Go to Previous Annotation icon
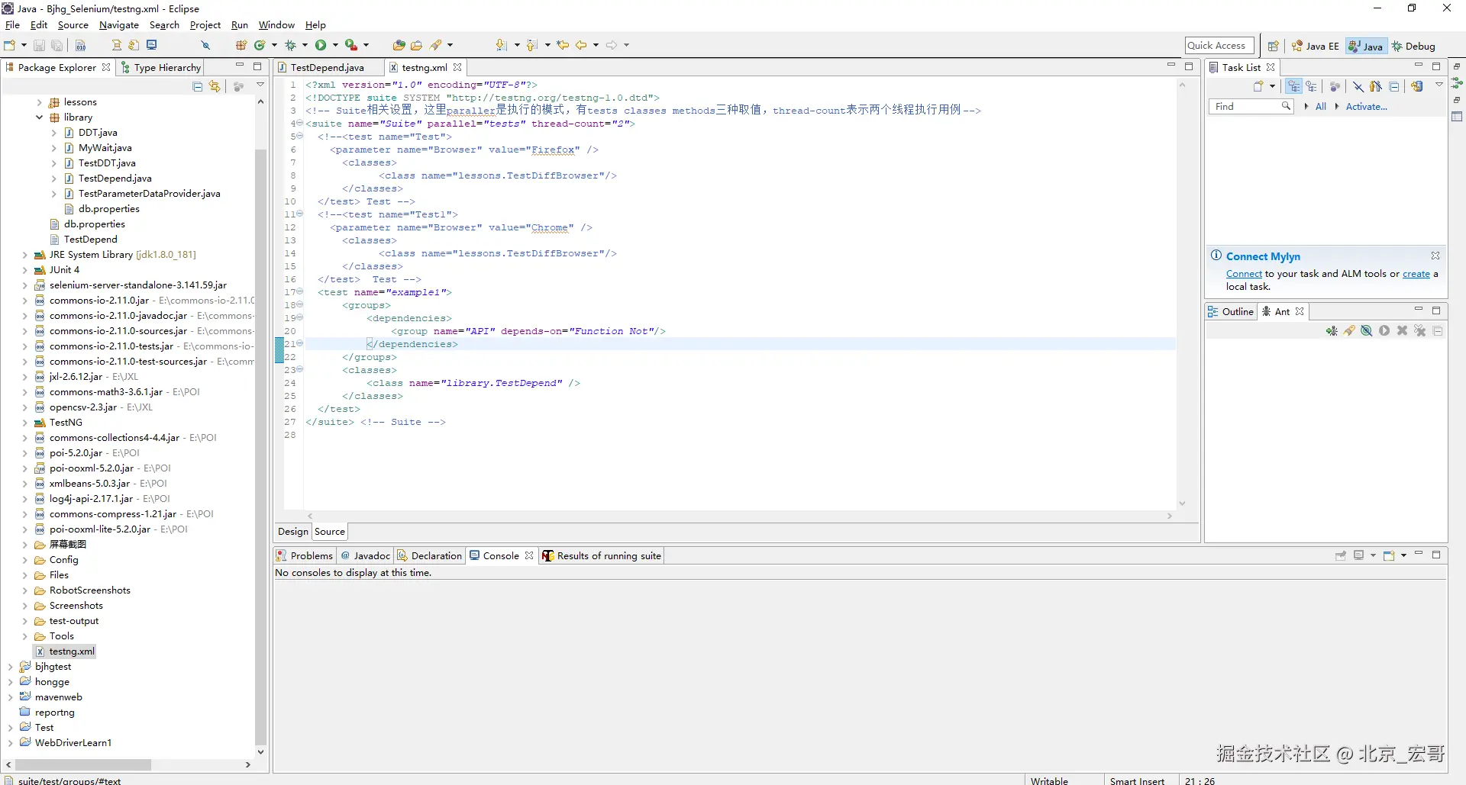Screen dimensions: 1466x785 (532, 45)
